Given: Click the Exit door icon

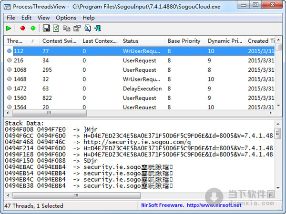Looking at the screenshot, I should point(98,28).
